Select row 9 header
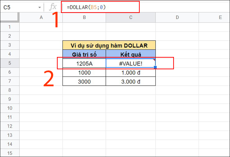Screen dimensions: 230x157 10,99
